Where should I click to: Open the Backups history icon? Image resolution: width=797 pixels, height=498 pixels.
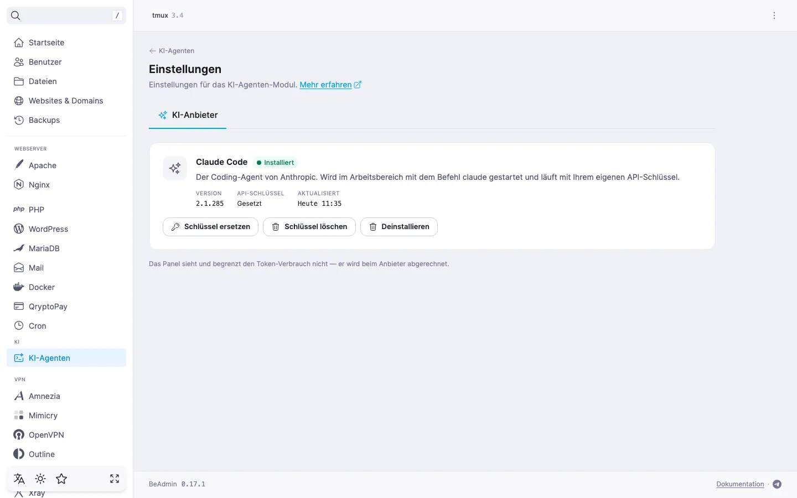pos(19,120)
